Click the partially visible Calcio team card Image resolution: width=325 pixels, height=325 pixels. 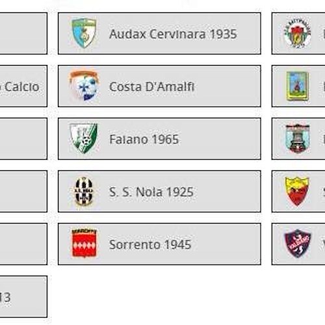pyautogui.click(x=23, y=86)
